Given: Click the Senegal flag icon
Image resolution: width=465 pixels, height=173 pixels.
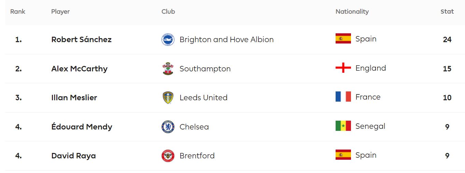Looking at the screenshot, I should [x=343, y=126].
